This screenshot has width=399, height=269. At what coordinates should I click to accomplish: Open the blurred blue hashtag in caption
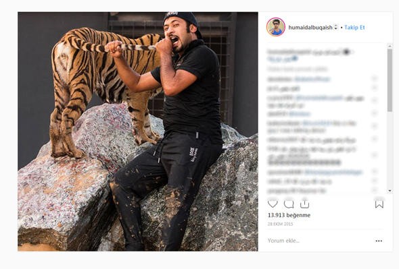(282, 59)
